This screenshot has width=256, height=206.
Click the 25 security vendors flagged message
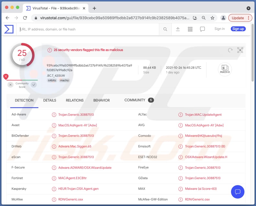(88, 50)
